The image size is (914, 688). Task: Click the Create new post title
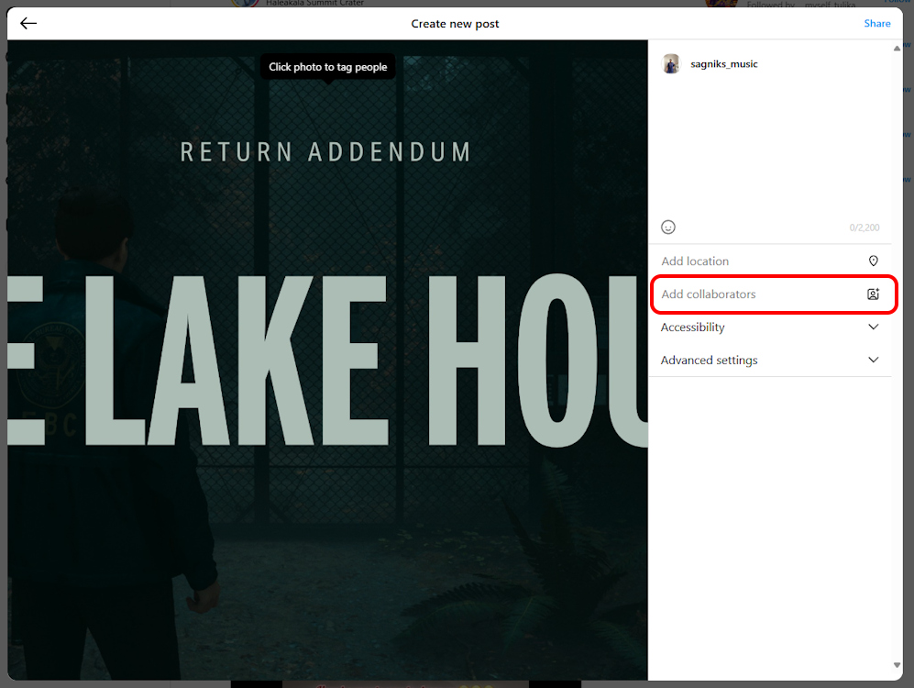(x=455, y=23)
